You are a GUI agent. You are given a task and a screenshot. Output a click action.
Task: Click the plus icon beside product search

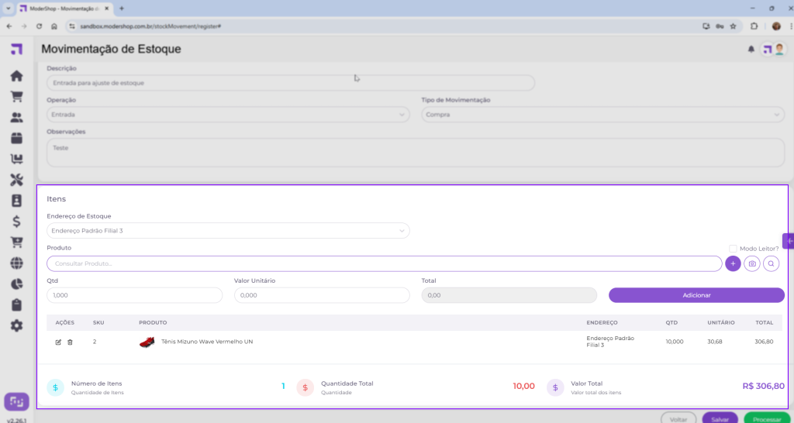coord(733,264)
